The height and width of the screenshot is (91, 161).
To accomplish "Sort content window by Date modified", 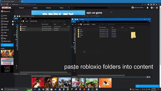I will point(103,27).
